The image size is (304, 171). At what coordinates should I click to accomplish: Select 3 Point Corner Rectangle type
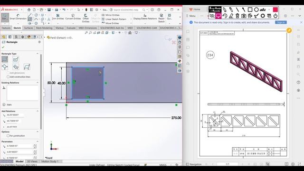(x=5, y=67)
